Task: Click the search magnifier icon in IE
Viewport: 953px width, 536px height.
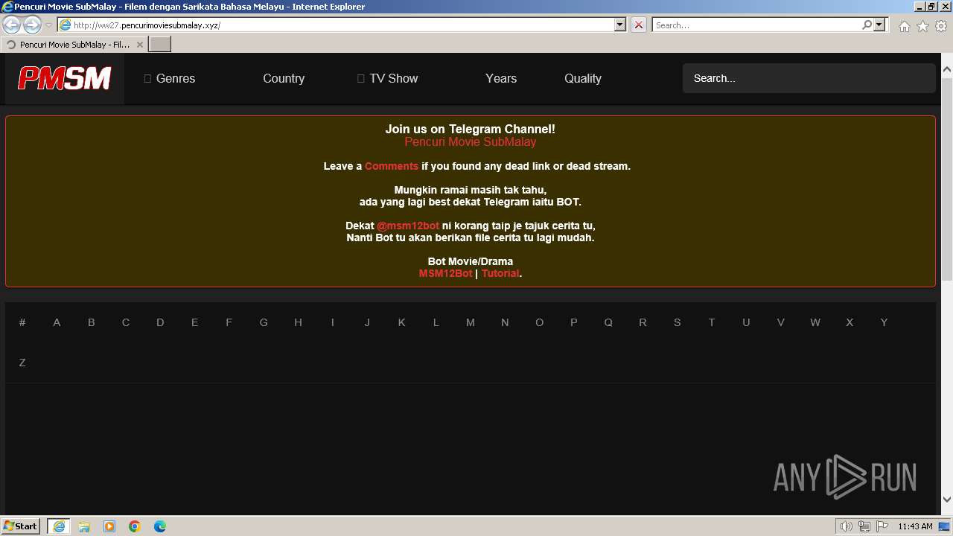Action: (867, 25)
